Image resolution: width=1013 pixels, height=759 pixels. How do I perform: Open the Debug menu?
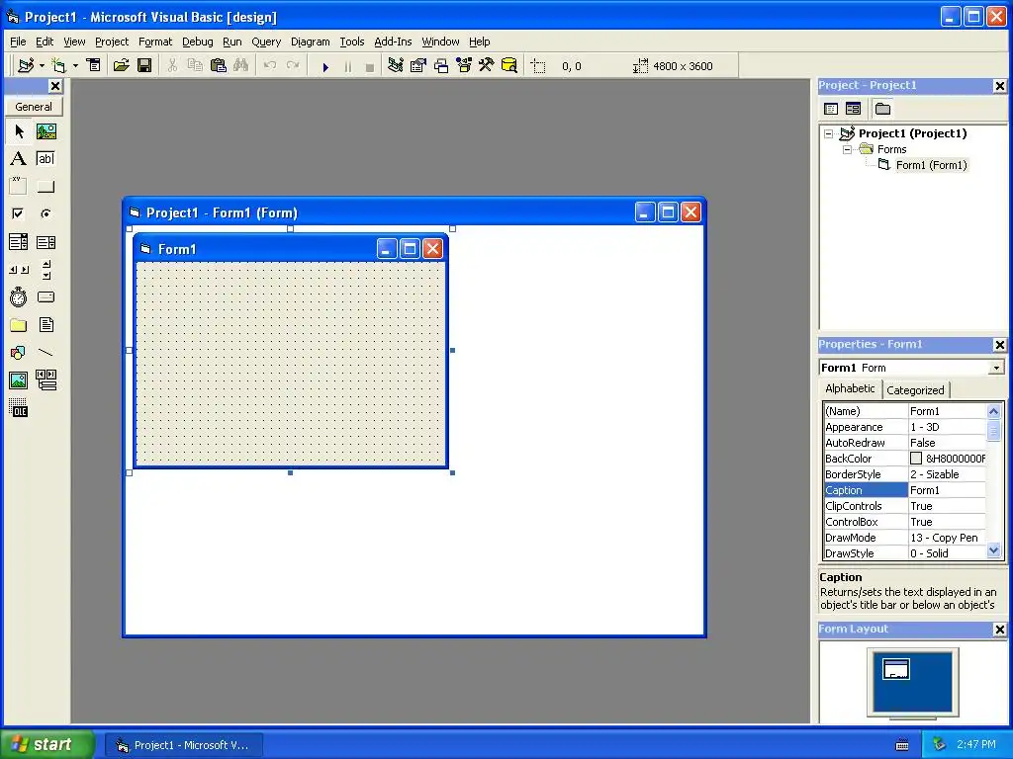pos(198,42)
